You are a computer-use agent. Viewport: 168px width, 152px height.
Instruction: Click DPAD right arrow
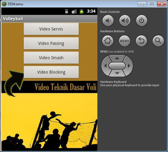tap(129, 66)
